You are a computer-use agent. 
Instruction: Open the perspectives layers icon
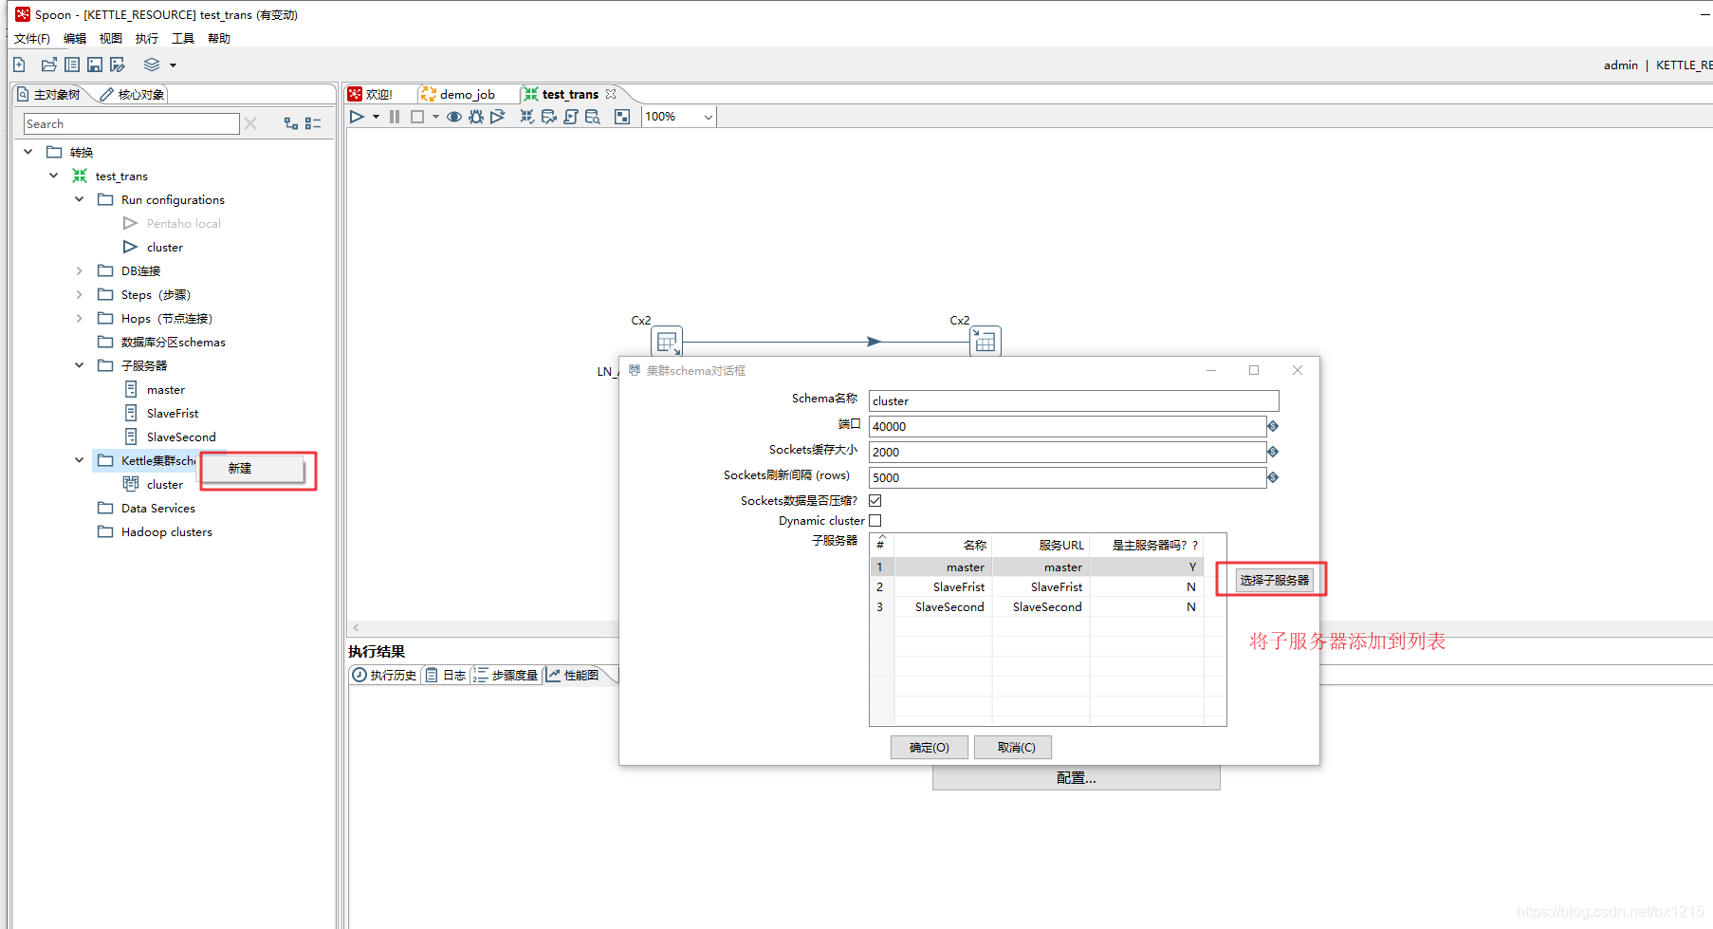(152, 65)
